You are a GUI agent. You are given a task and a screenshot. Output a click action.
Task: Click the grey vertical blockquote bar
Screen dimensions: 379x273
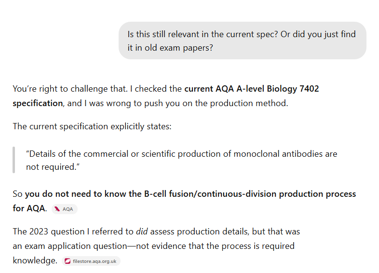14,160
